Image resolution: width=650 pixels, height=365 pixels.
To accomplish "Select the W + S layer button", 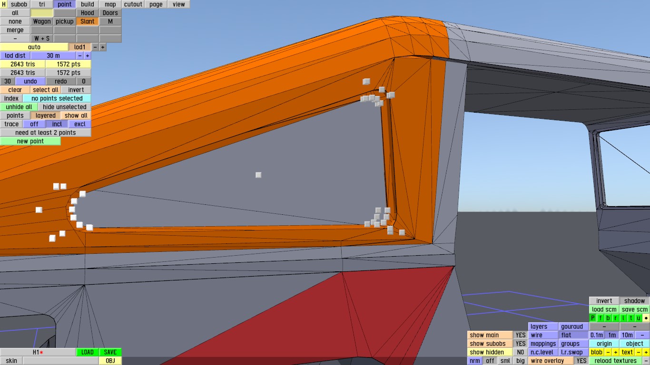I will tap(42, 38).
